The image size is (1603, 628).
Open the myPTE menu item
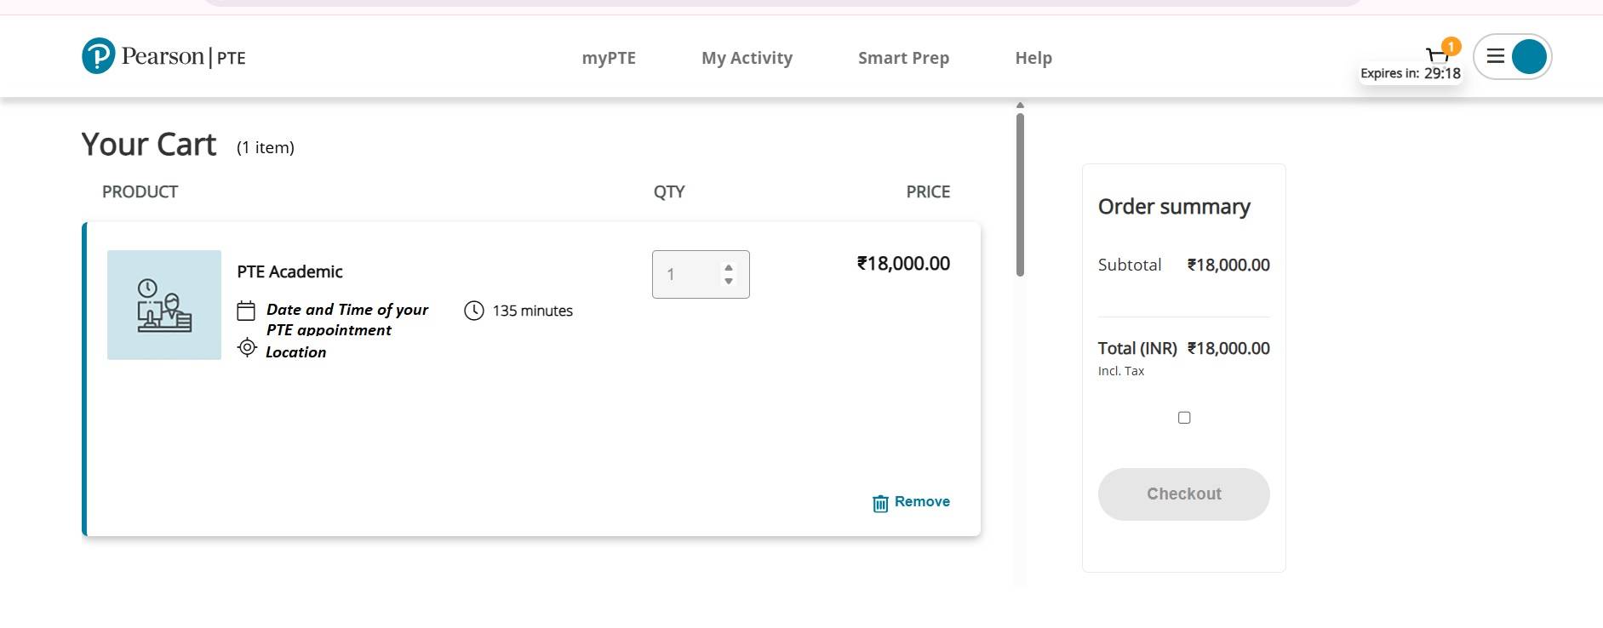tap(609, 58)
